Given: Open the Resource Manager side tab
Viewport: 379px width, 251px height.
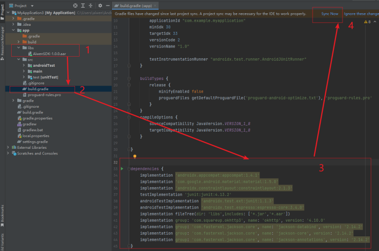Looking at the screenshot, I should pos(3,43).
